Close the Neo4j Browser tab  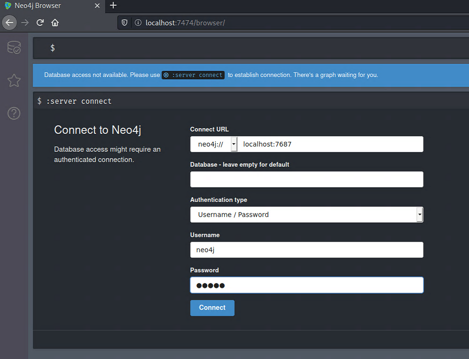pyautogui.click(x=97, y=6)
